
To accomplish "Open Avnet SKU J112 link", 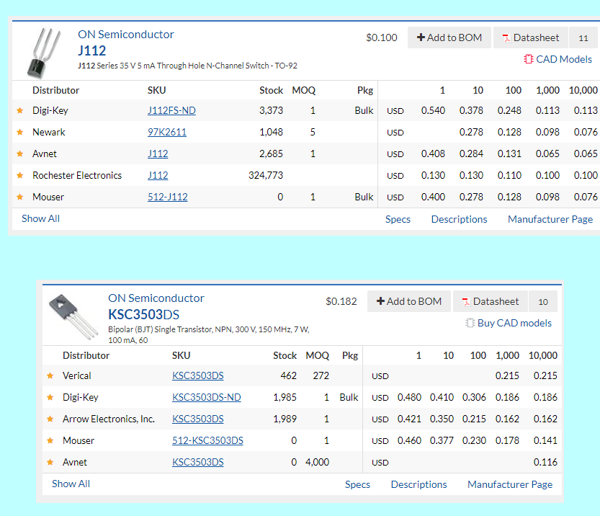I will click(x=158, y=154).
